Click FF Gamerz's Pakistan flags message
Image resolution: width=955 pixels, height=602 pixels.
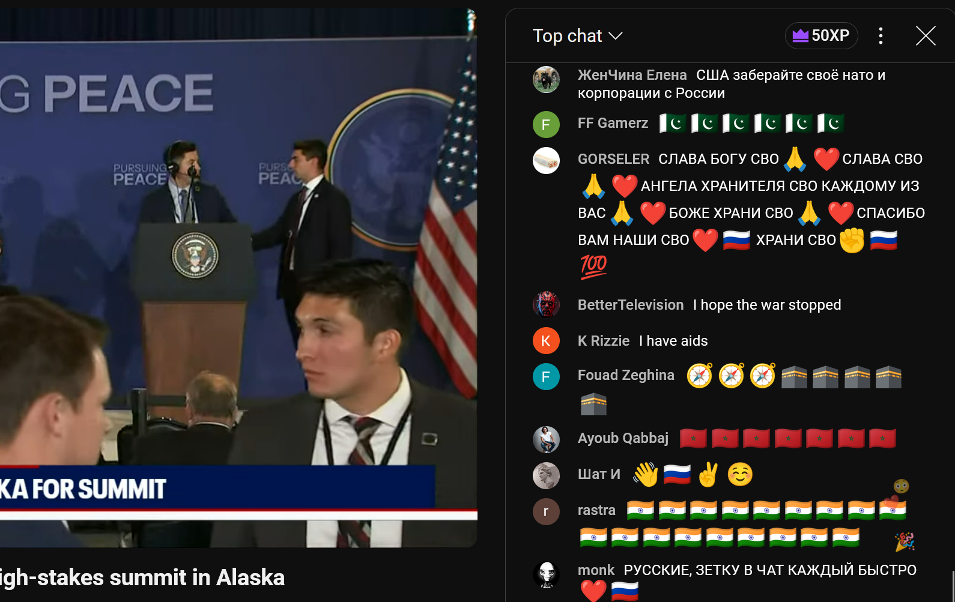tap(751, 123)
